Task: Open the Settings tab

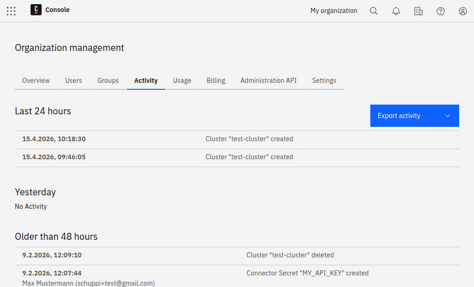Action: 324,81
